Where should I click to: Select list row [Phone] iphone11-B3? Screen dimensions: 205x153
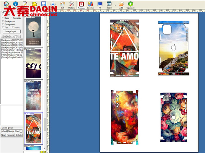[x=12, y=50]
